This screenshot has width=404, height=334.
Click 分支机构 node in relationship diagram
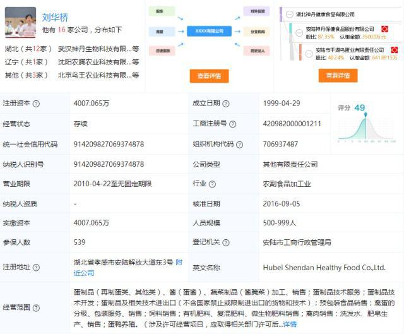click(x=257, y=32)
